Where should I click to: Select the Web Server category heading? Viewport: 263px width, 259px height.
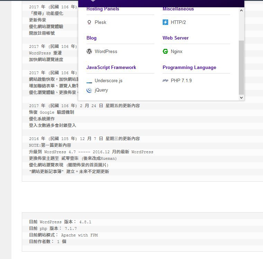(x=175, y=38)
